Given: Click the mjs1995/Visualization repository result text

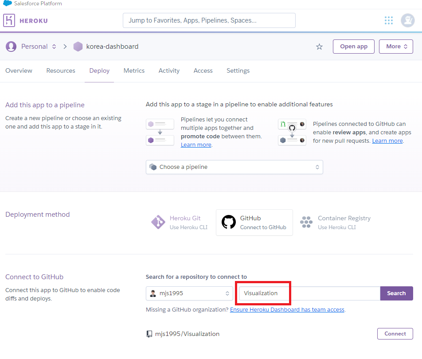Looking at the screenshot, I should (188, 334).
